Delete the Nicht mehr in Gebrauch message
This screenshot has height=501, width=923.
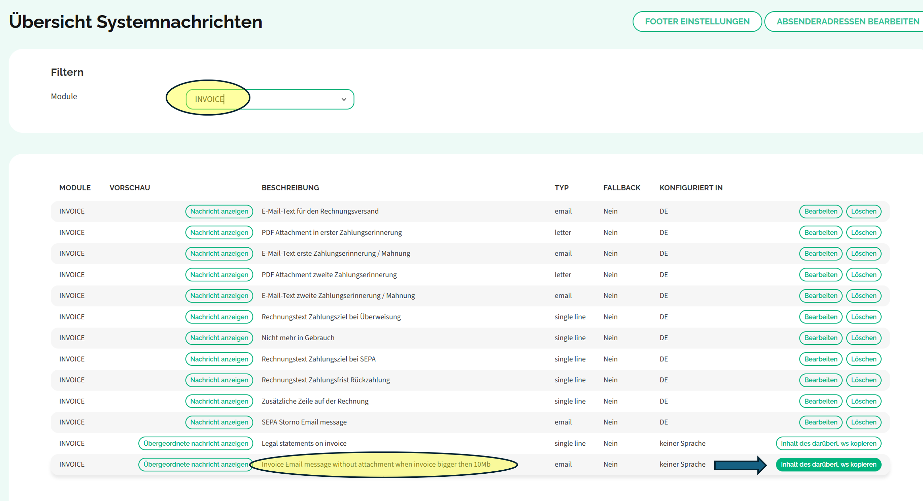863,338
